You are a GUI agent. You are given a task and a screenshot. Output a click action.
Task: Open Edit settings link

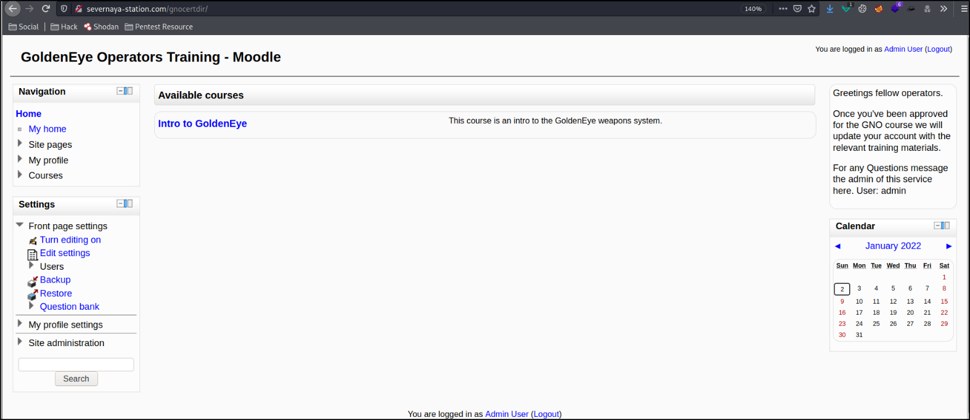pos(65,252)
